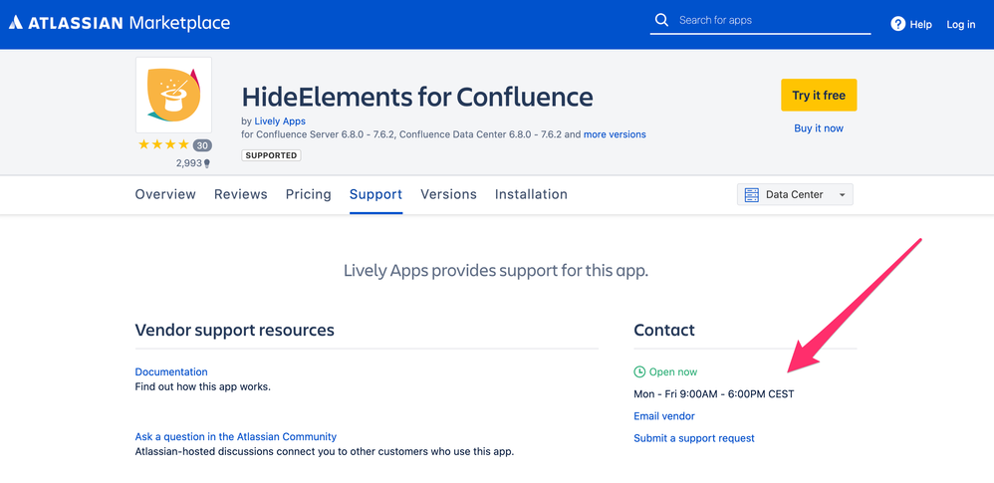Click Submit a support request link

pos(694,438)
